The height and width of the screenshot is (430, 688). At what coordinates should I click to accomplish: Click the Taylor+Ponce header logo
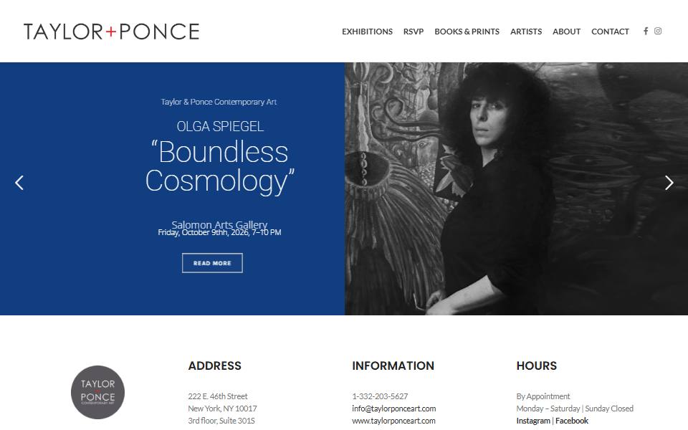(x=112, y=32)
